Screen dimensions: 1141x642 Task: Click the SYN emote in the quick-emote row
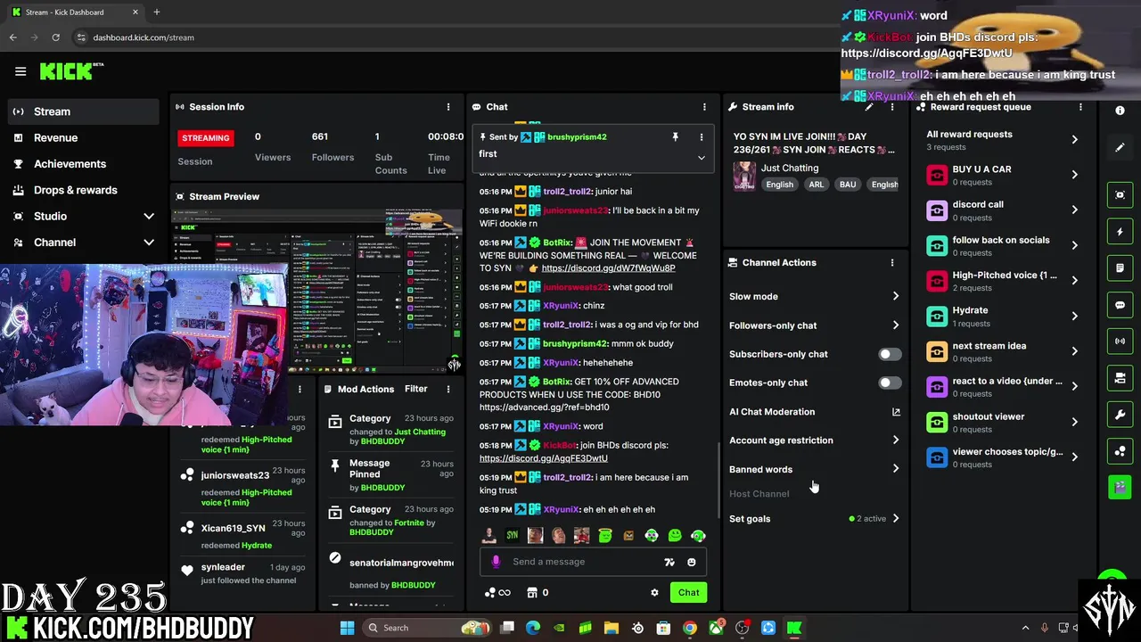(513, 536)
